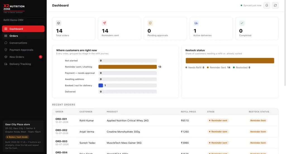
Task: Click the Awaiting address bar
Action: coord(127,79)
